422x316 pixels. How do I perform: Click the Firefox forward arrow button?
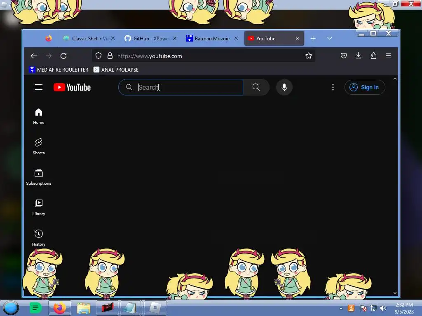49,56
